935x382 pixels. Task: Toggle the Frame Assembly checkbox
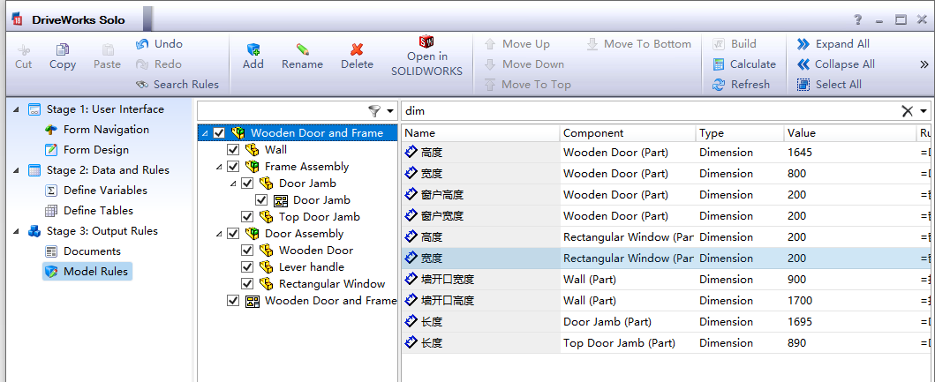point(233,166)
